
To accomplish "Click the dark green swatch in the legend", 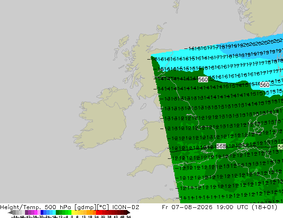I will 58,212.
